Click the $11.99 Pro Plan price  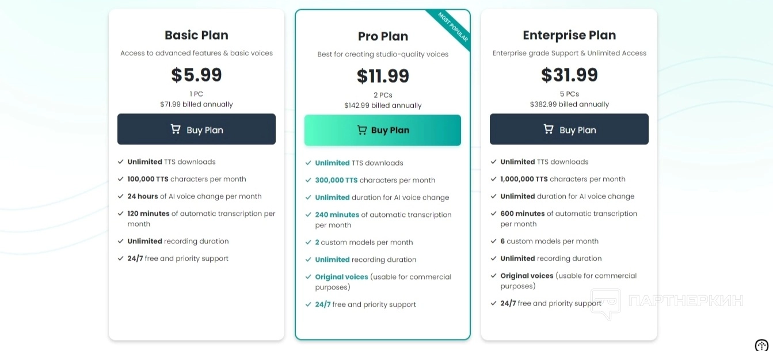pyautogui.click(x=383, y=76)
